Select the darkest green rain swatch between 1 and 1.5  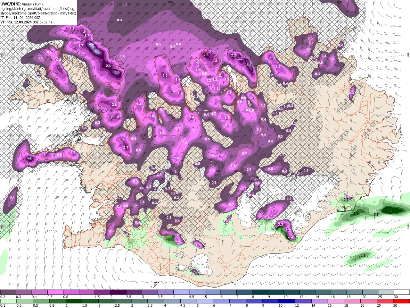pyautogui.click(x=74, y=301)
